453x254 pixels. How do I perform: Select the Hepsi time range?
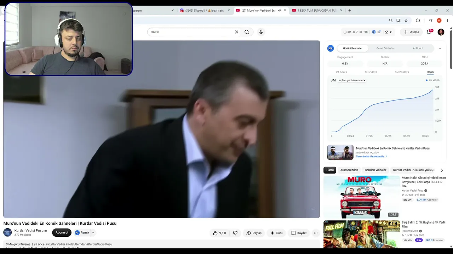(430, 72)
